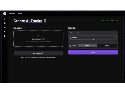Screen dimensions: 125x94
Task: Click the bottom sidebar icon
Action: point(5,36)
